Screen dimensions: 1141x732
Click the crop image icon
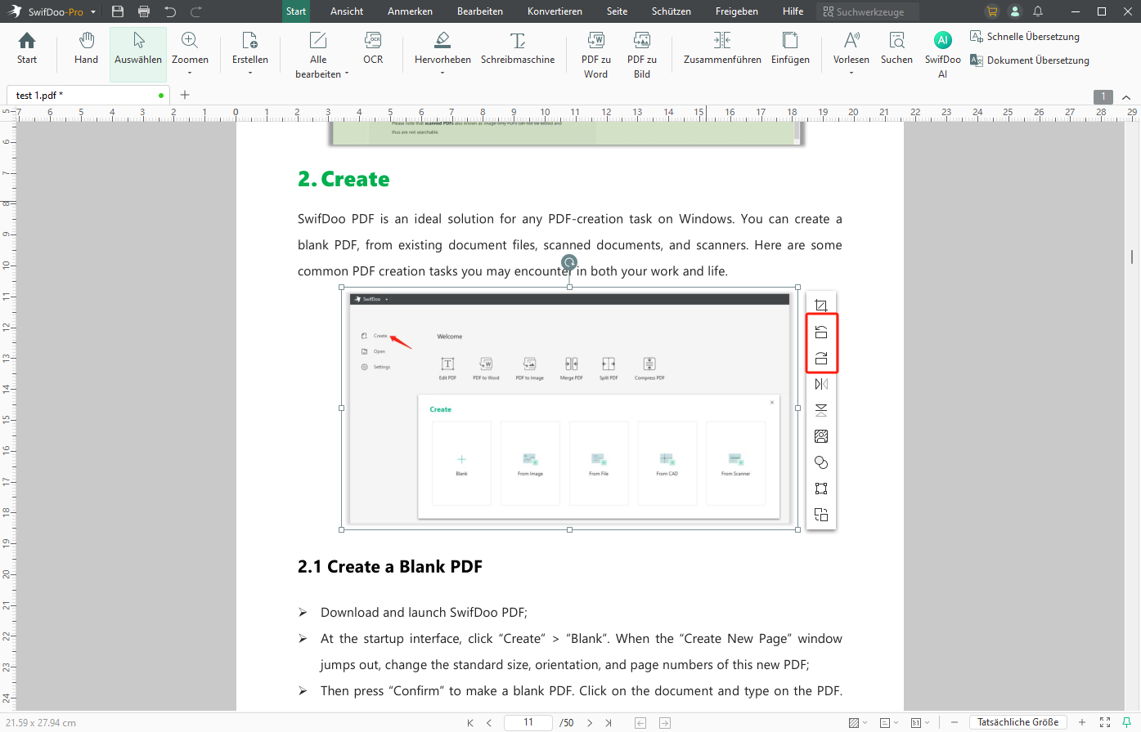click(821, 306)
